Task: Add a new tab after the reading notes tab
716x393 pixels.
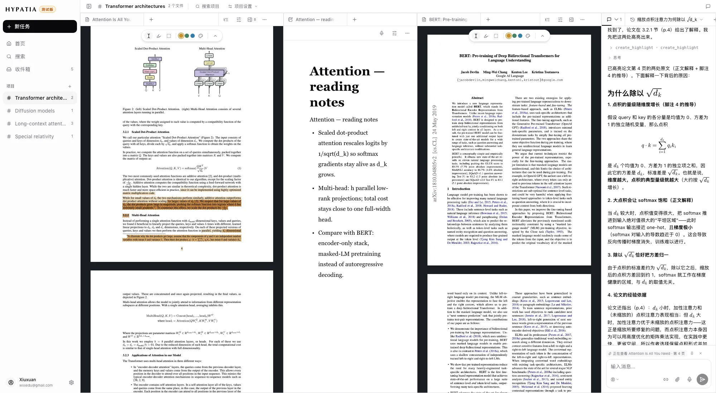Action: [354, 20]
